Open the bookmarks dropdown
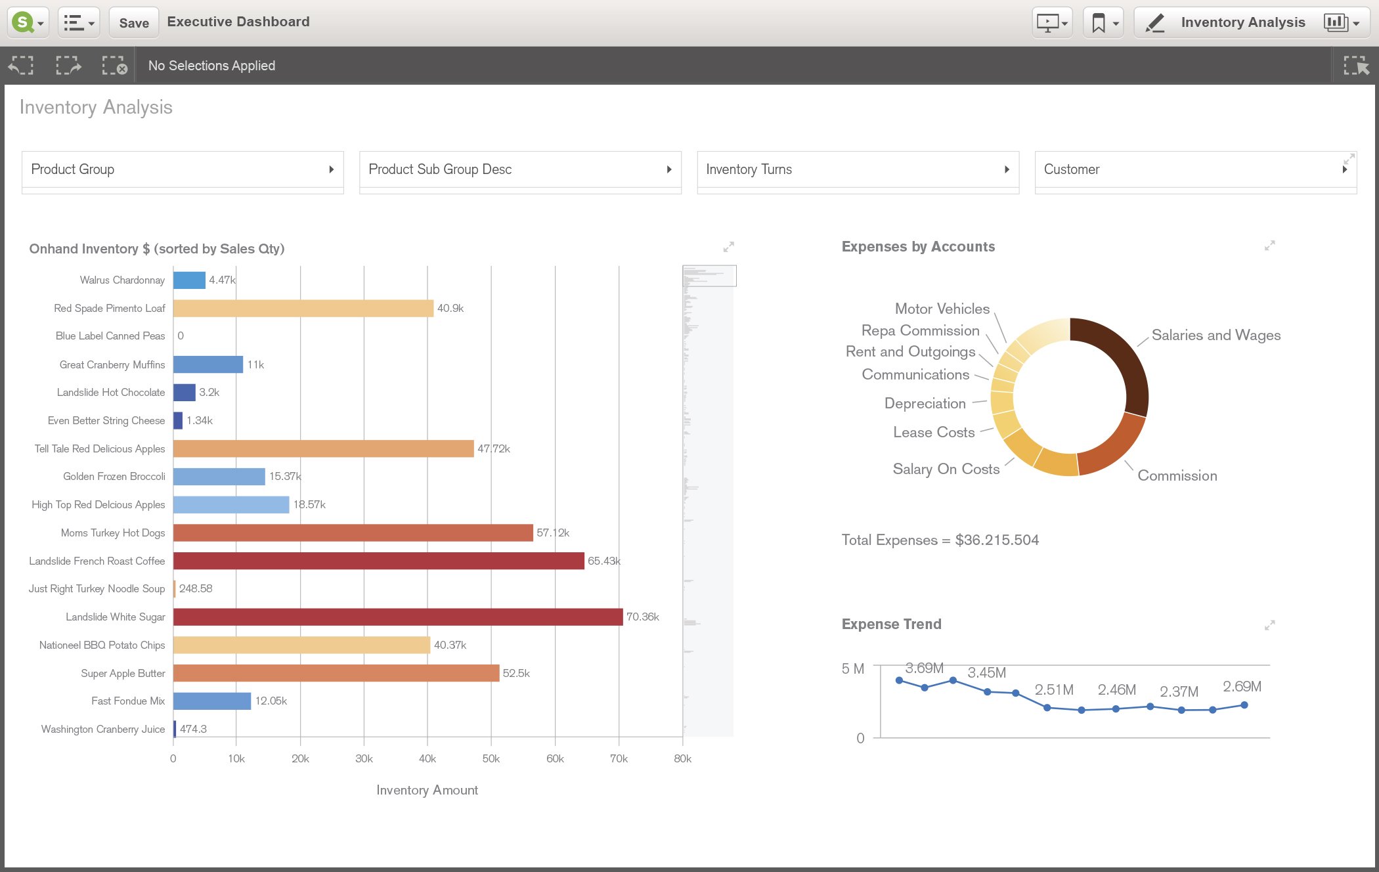1379x872 pixels. pos(1104,23)
